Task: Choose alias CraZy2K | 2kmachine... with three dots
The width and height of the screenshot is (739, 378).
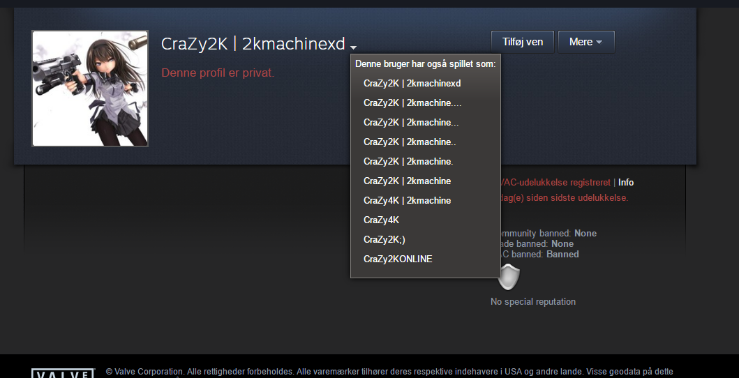Action: click(411, 122)
